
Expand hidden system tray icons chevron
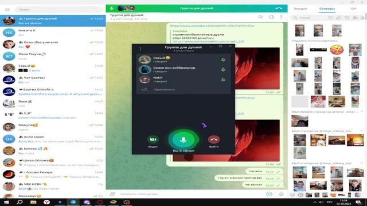click(x=315, y=202)
